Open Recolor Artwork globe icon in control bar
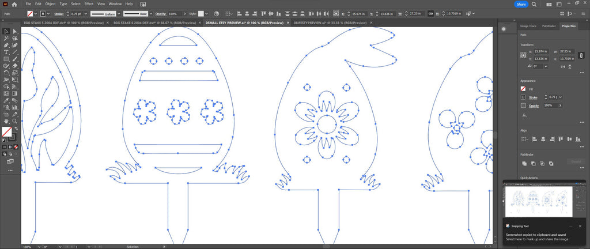 (217, 13)
